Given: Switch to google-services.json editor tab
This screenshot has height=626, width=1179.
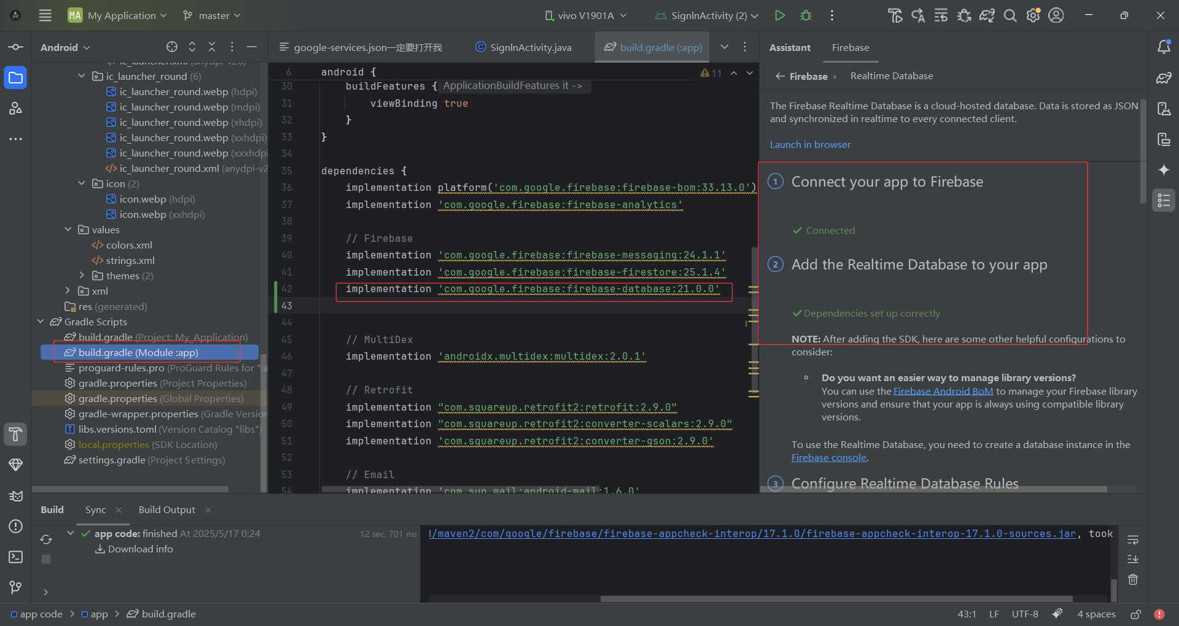Looking at the screenshot, I should click(x=361, y=47).
